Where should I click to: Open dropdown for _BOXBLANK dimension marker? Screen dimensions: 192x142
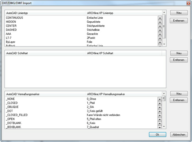point(160,127)
